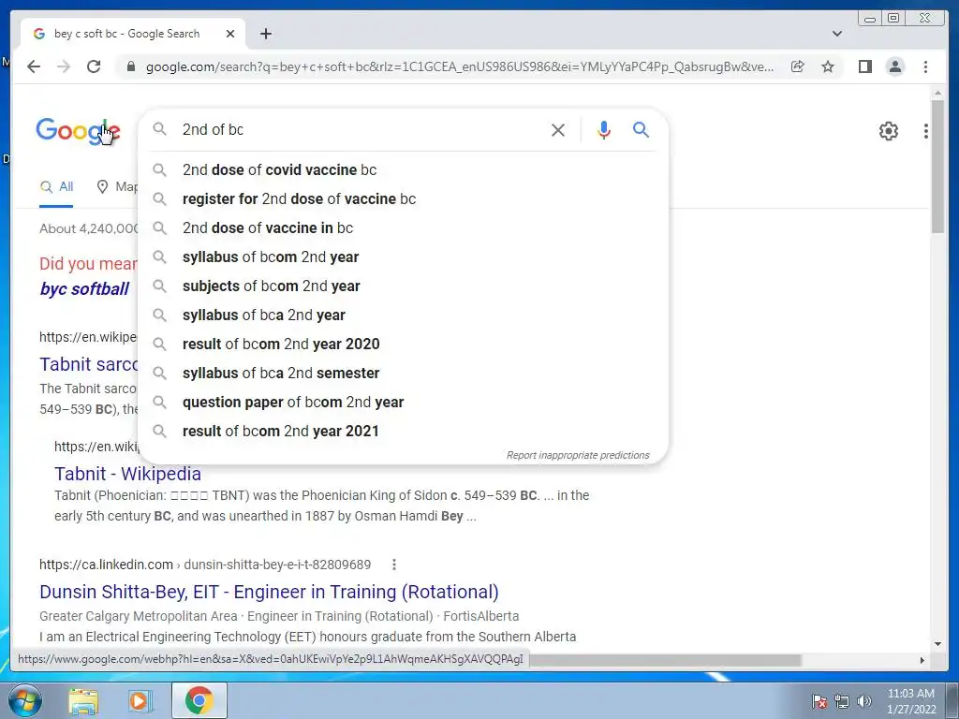Image resolution: width=959 pixels, height=719 pixels.
Task: Choose suggestion 2nd dose of vaccine in bc
Action: pos(404,228)
